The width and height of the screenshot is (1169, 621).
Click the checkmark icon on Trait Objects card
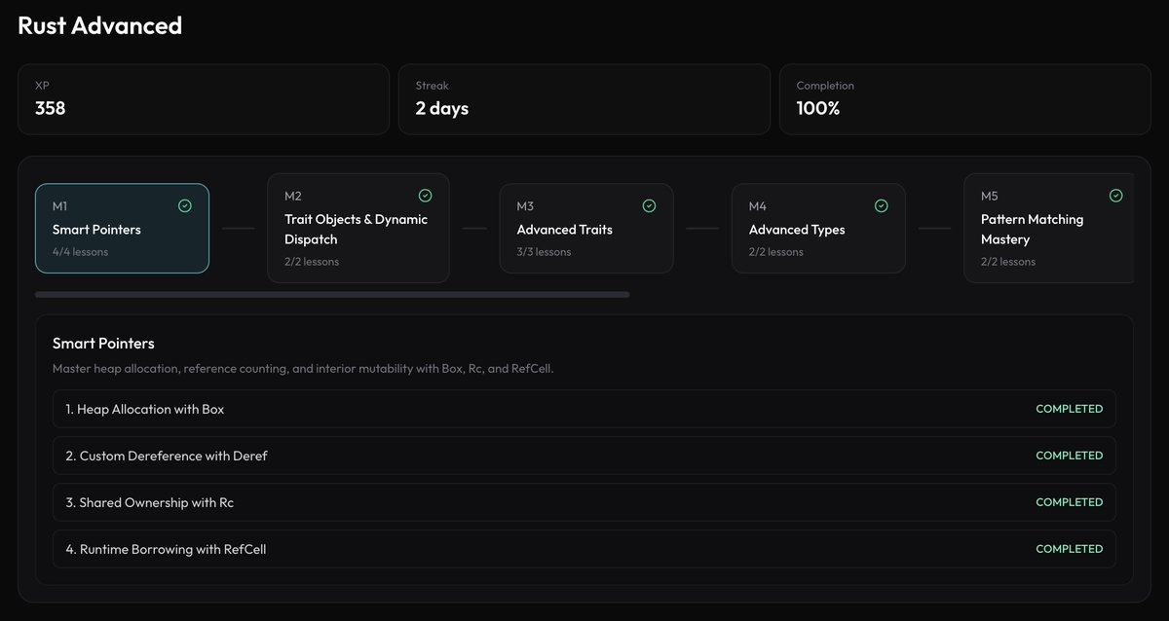(425, 196)
